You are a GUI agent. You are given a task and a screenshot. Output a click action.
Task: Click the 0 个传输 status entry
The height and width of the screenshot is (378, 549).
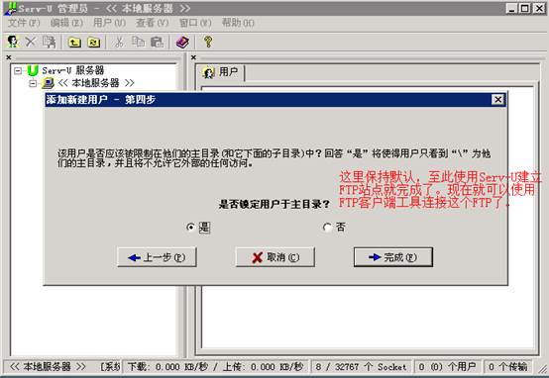click(507, 367)
